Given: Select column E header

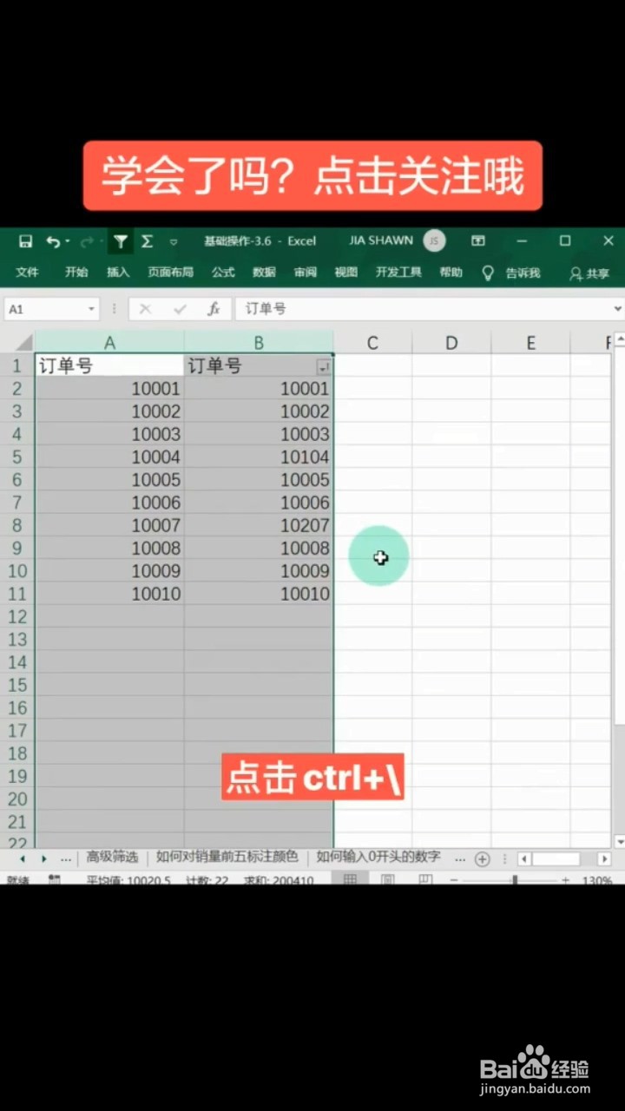Looking at the screenshot, I should point(530,343).
